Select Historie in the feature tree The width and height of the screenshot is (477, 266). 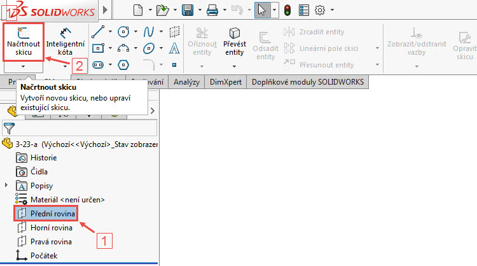(36, 158)
